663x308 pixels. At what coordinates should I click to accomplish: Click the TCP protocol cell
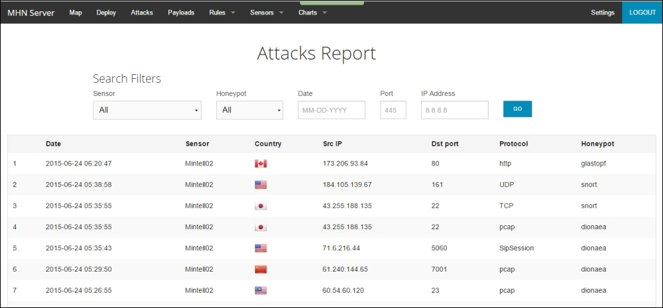tap(506, 206)
